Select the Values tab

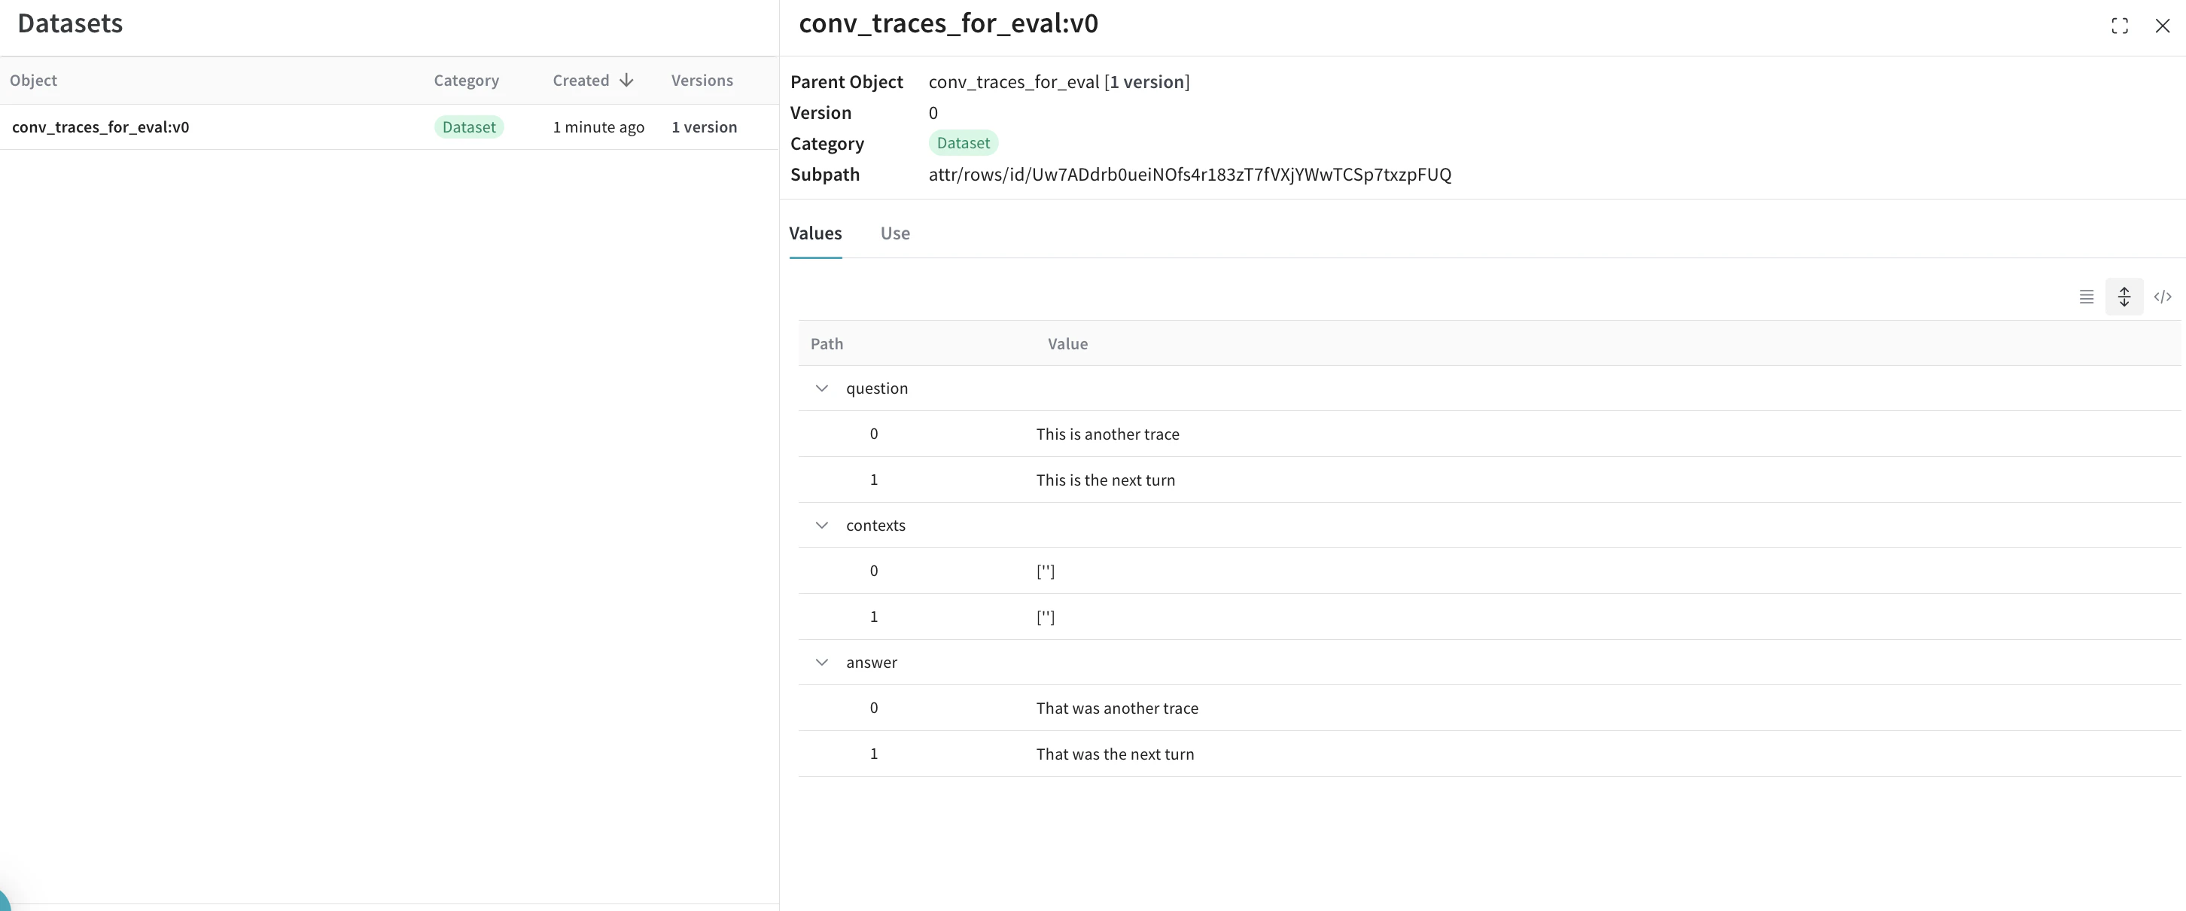(814, 233)
